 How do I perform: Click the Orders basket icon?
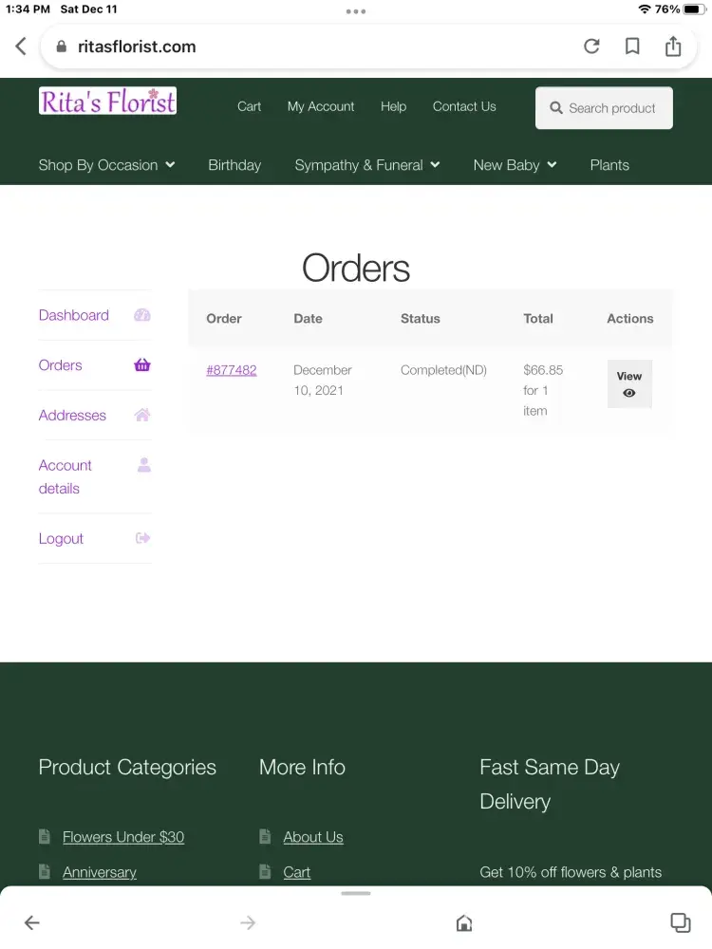(x=142, y=365)
